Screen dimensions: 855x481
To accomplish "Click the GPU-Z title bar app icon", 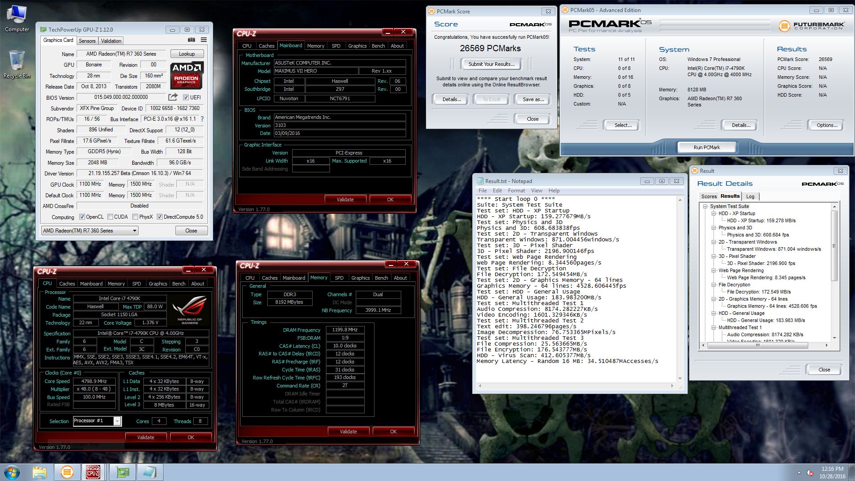I will tap(43, 29).
